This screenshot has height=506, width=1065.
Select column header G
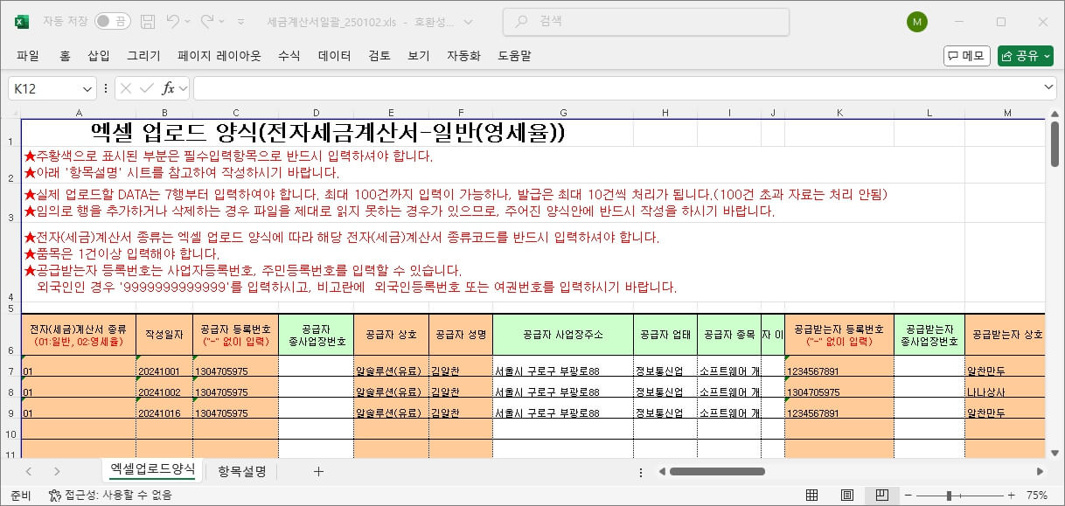(x=563, y=113)
